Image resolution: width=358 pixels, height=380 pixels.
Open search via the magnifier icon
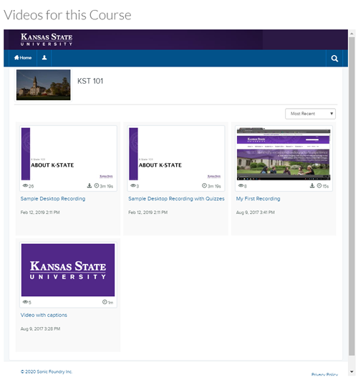(x=334, y=59)
